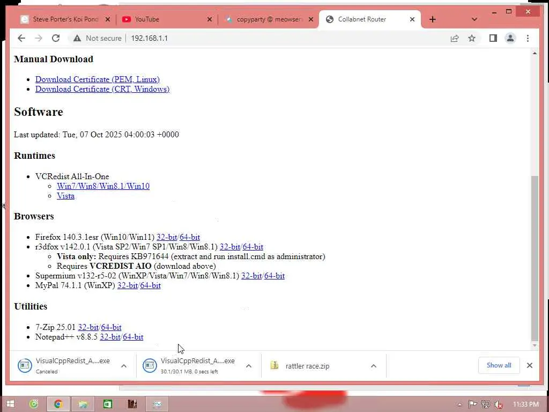
Task: Click the page vertical scrollbar thumb
Action: [x=535, y=257]
